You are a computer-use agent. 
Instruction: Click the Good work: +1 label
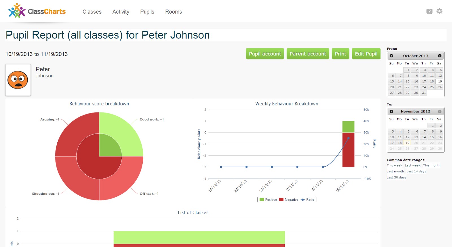(152, 120)
